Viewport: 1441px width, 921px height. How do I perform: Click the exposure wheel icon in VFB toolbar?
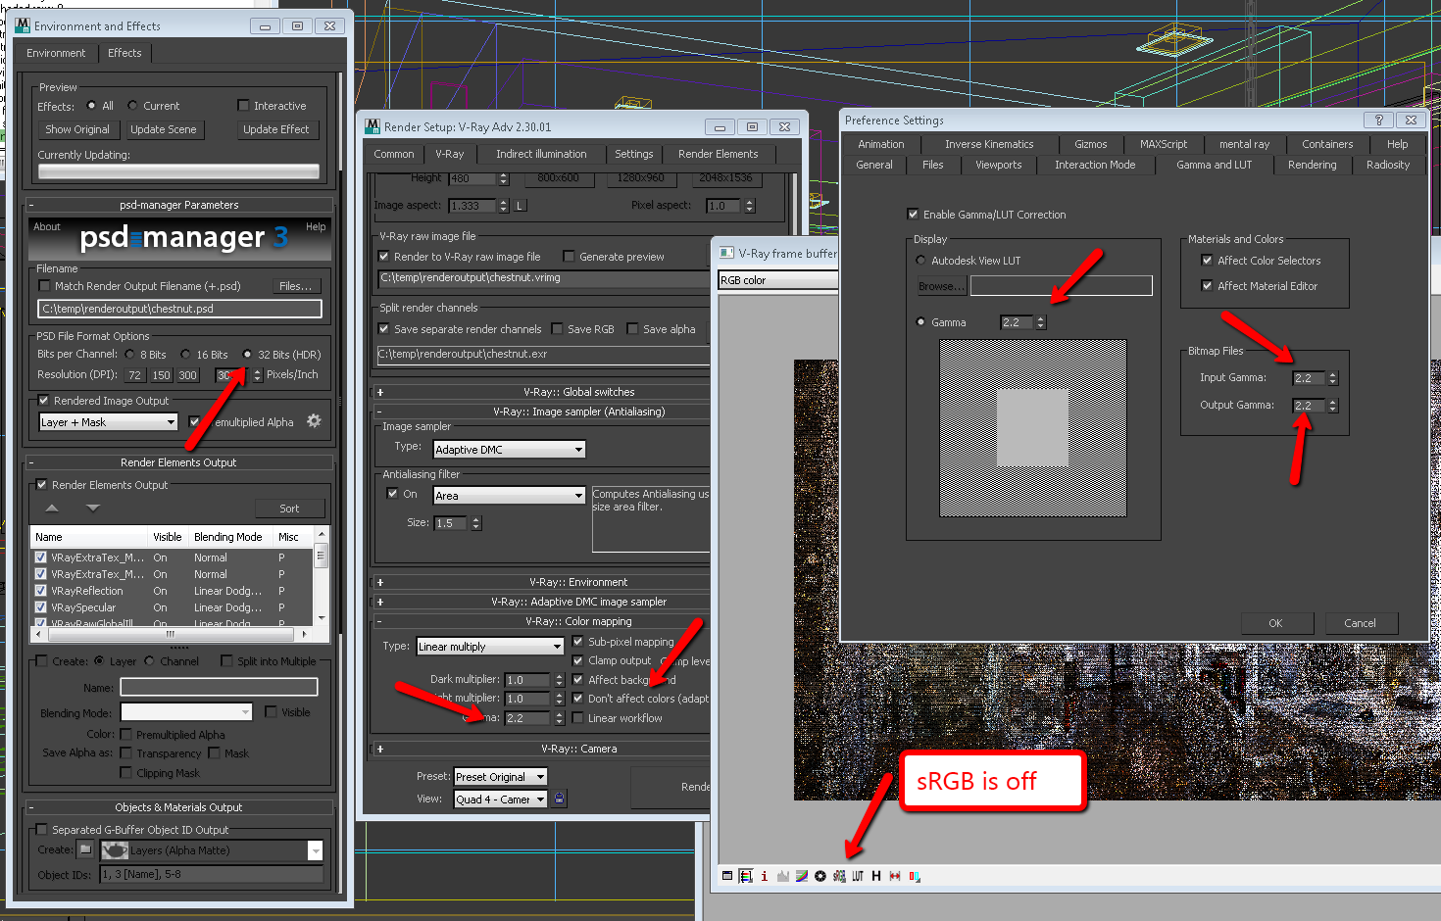pyautogui.click(x=820, y=876)
